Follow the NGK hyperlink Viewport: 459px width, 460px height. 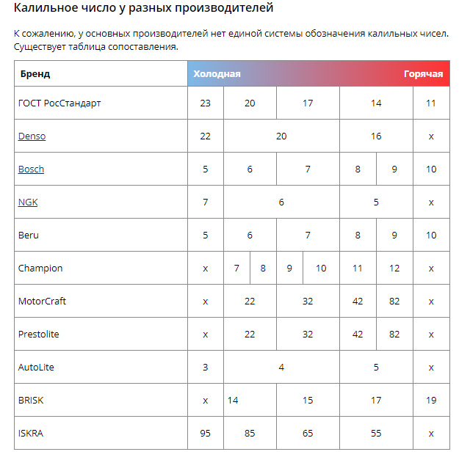[28, 202]
